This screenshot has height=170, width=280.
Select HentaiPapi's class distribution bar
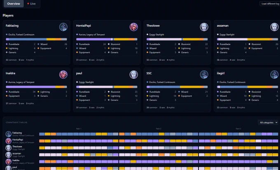[x=107, y=39]
